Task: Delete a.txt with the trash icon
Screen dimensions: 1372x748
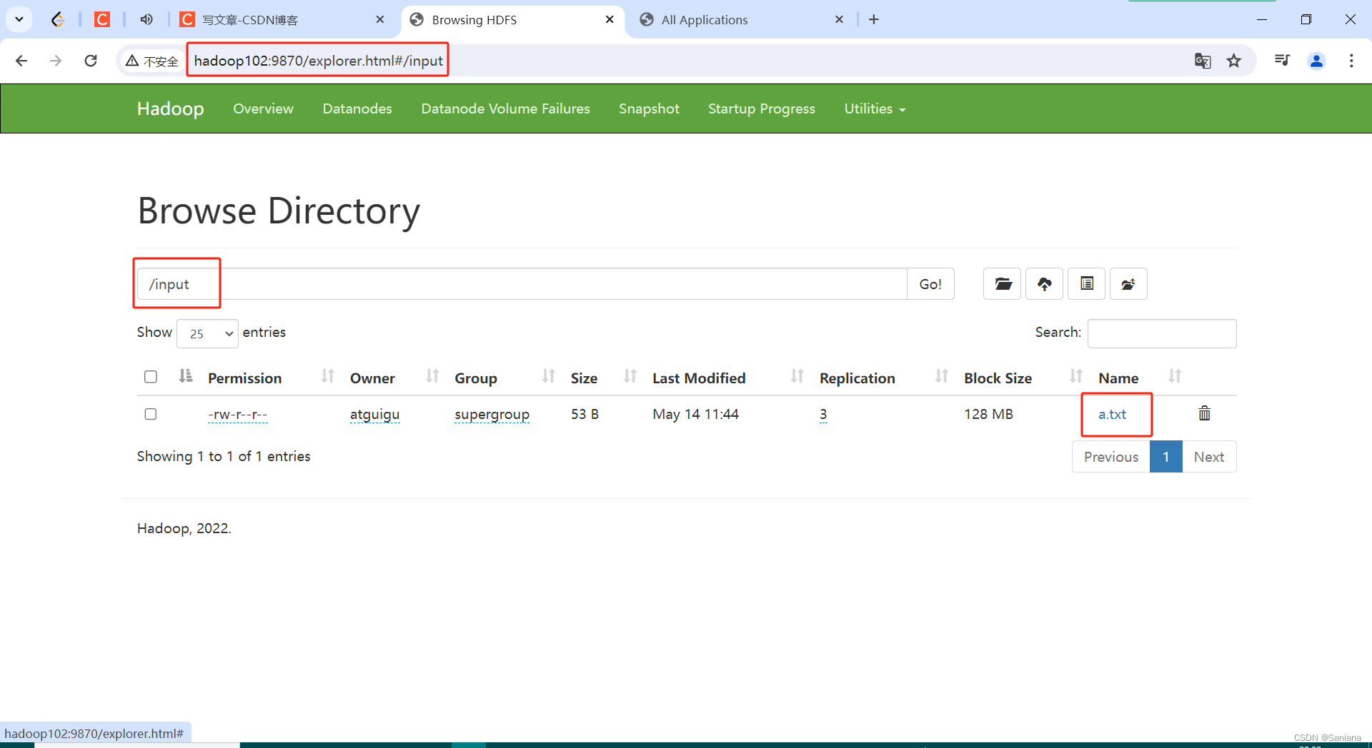Action: click(x=1204, y=413)
